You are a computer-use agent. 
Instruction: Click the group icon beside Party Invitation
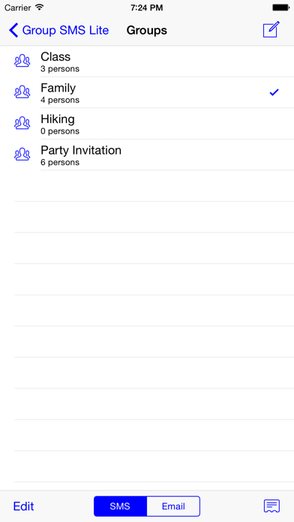pos(22,154)
